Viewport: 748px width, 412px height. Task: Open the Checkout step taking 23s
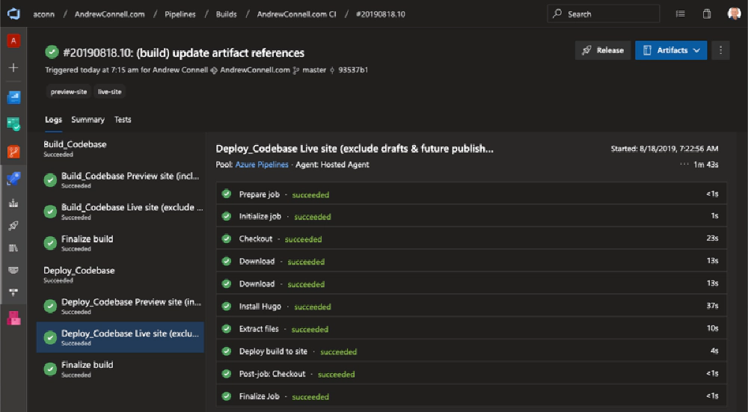471,239
